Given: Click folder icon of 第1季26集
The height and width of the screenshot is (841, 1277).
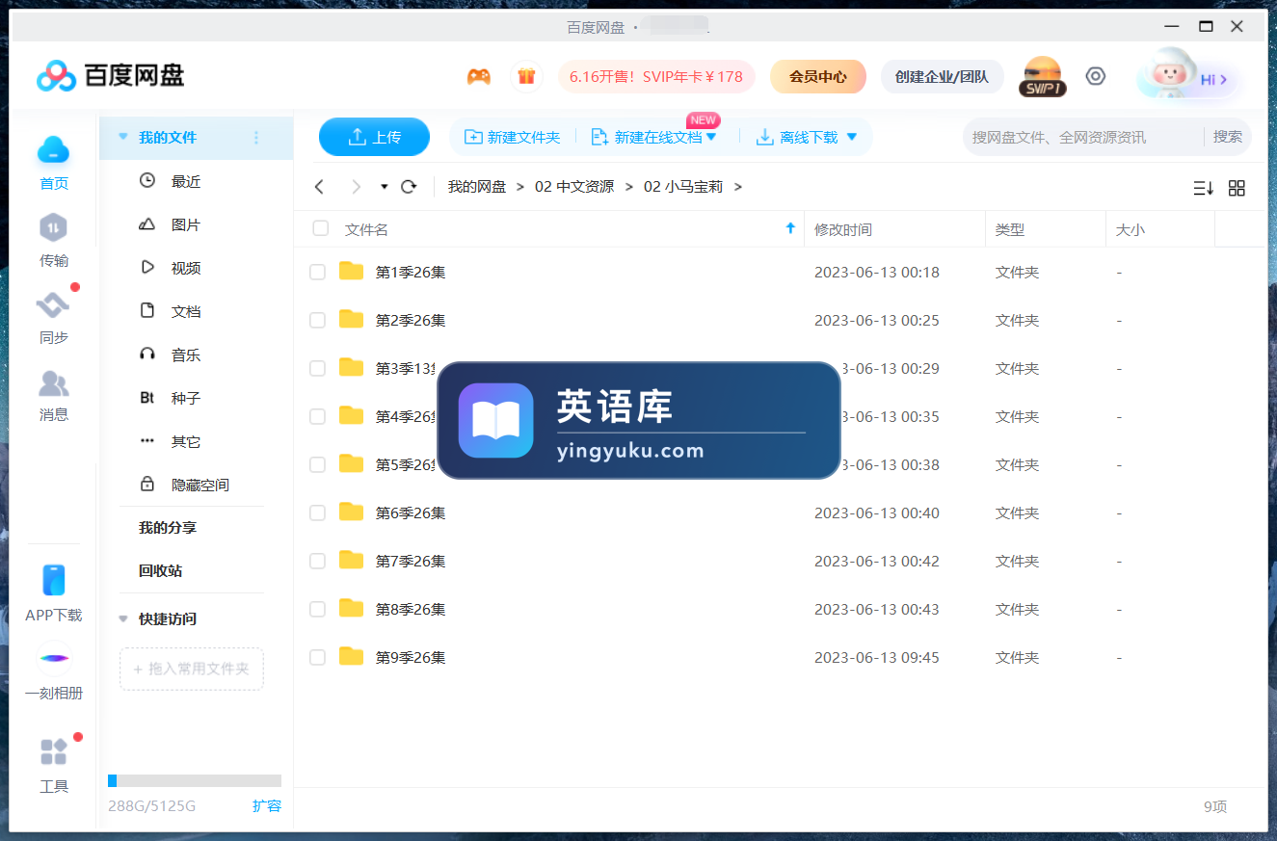Looking at the screenshot, I should pyautogui.click(x=352, y=272).
